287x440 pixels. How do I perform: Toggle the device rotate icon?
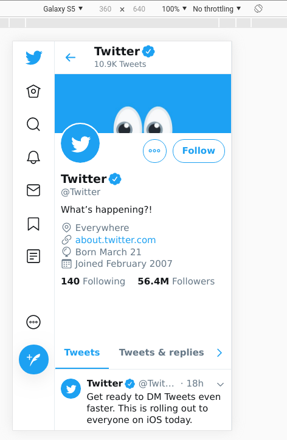point(258,9)
